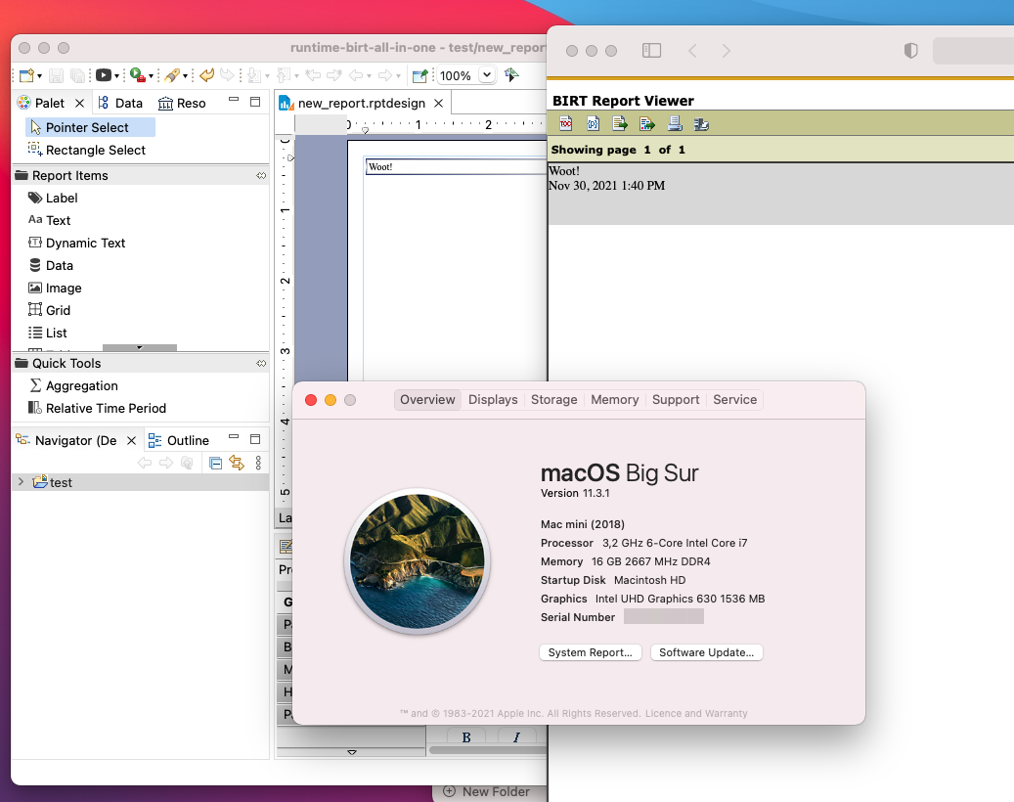Print the report from the viewer toolbar

pos(675,124)
